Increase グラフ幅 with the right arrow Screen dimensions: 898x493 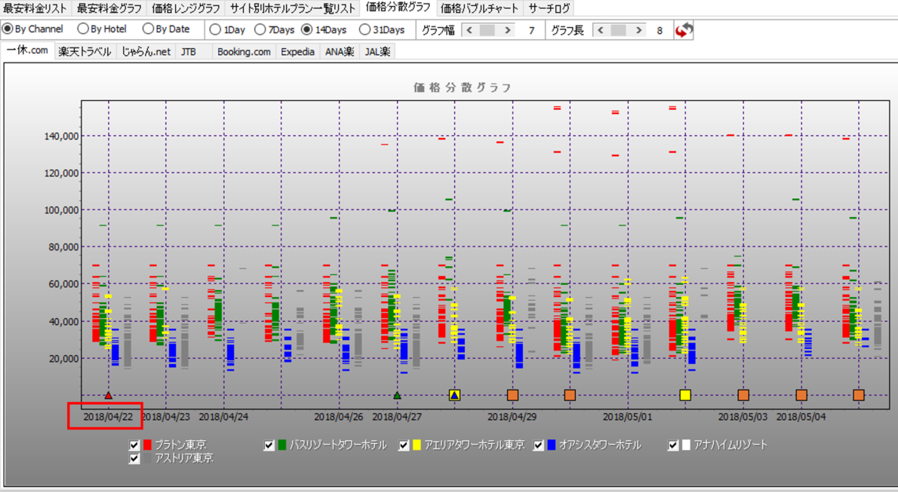tap(507, 30)
